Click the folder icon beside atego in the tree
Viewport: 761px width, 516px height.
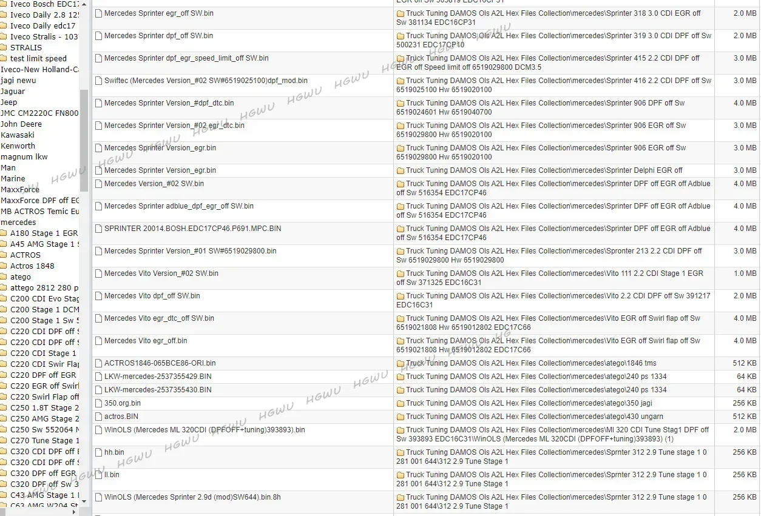(4, 276)
